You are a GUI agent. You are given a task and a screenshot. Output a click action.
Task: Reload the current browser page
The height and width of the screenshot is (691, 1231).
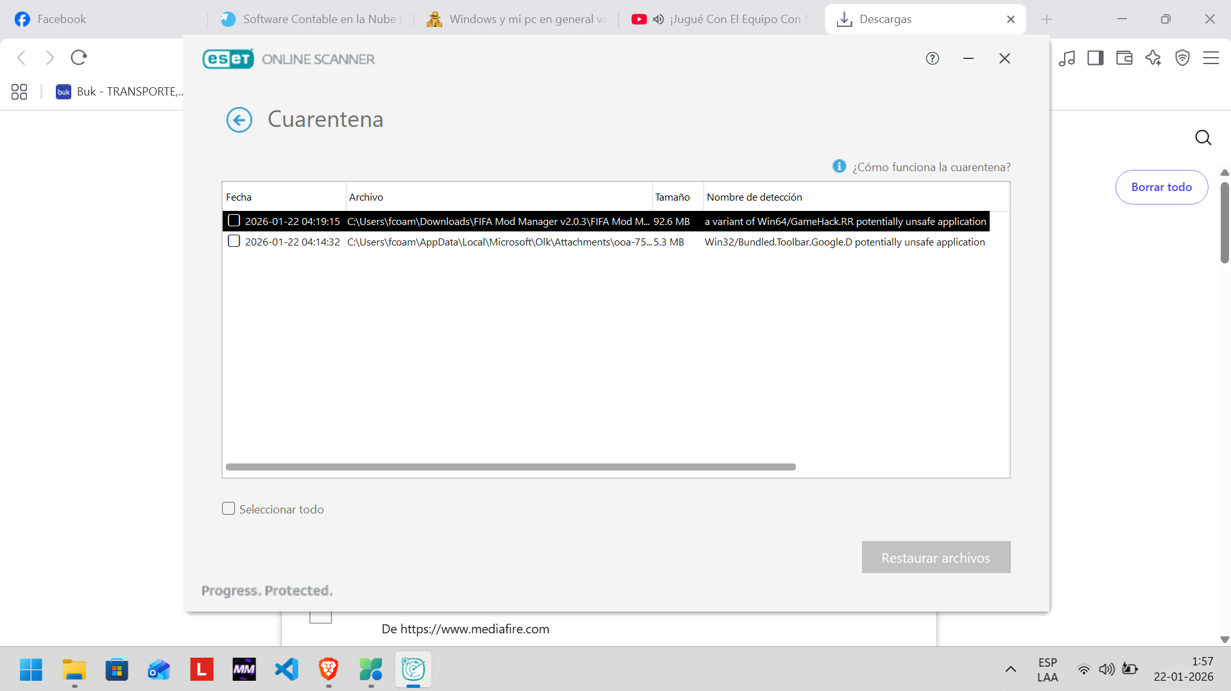pyautogui.click(x=79, y=58)
